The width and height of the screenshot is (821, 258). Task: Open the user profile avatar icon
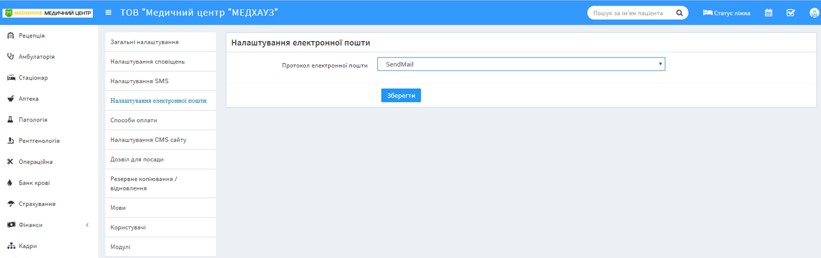(814, 13)
